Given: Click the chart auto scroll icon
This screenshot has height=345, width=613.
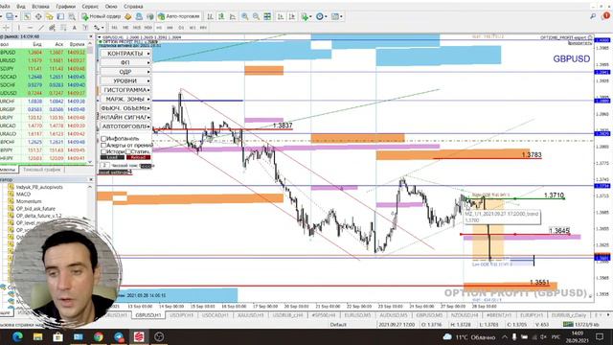Looking at the screenshot, I should [x=281, y=16].
